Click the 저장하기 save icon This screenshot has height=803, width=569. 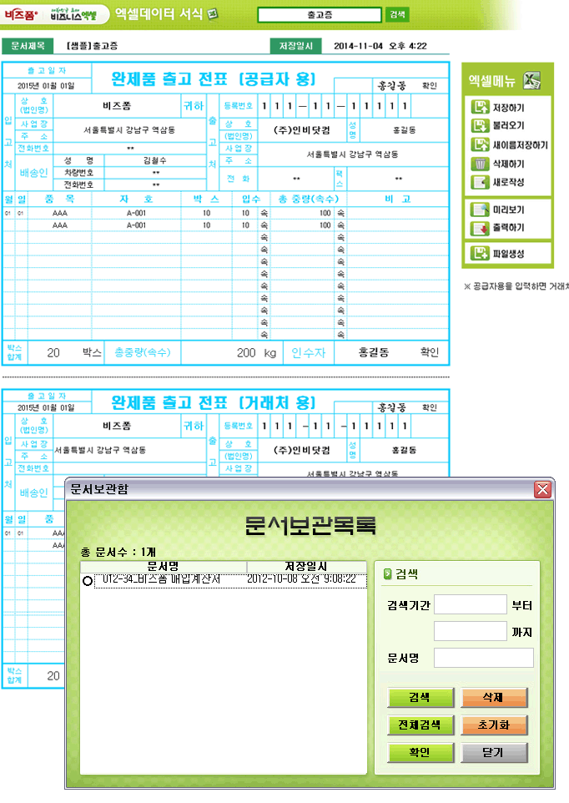480,107
